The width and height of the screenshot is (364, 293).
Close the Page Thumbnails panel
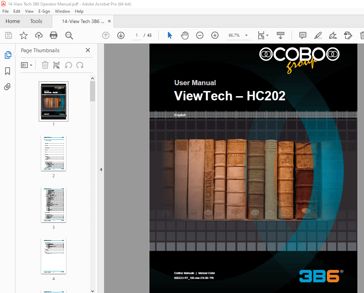pyautogui.click(x=88, y=50)
